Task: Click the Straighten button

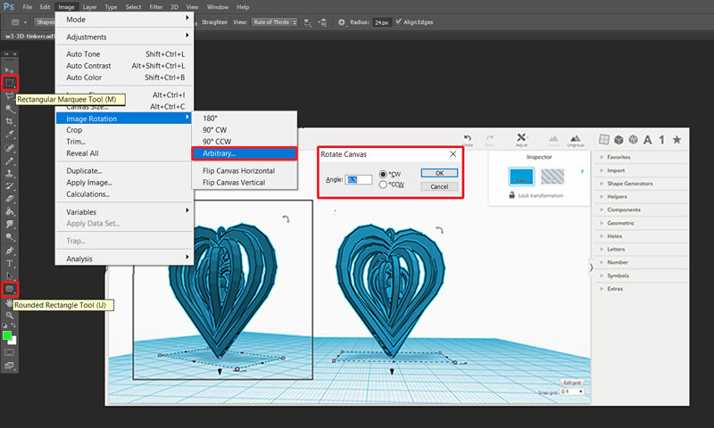Action: pyautogui.click(x=214, y=21)
